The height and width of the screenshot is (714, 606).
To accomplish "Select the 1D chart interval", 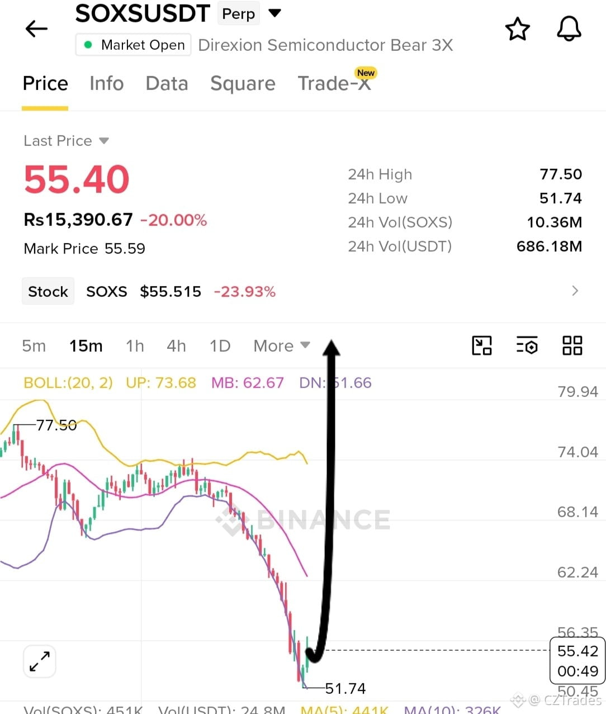I will pos(220,346).
